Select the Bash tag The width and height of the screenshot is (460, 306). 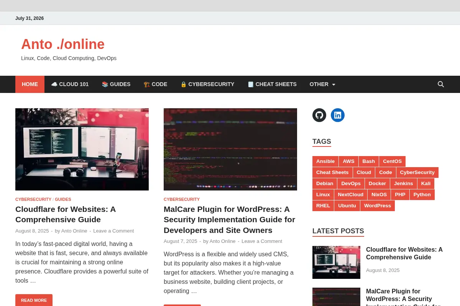[x=369, y=161]
